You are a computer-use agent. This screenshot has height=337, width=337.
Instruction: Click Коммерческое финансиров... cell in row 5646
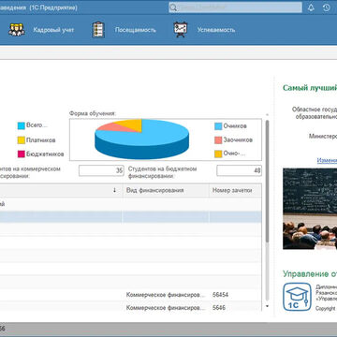(166, 308)
